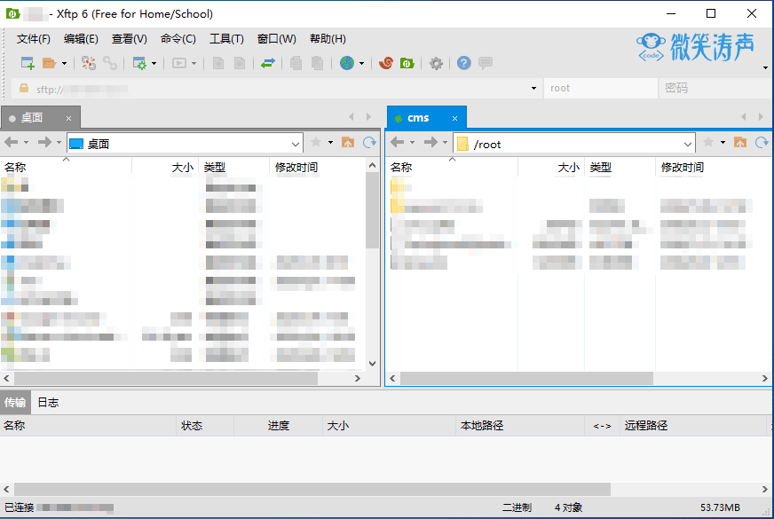Open a new session with the toolbar icon
774x519 pixels.
point(28,63)
